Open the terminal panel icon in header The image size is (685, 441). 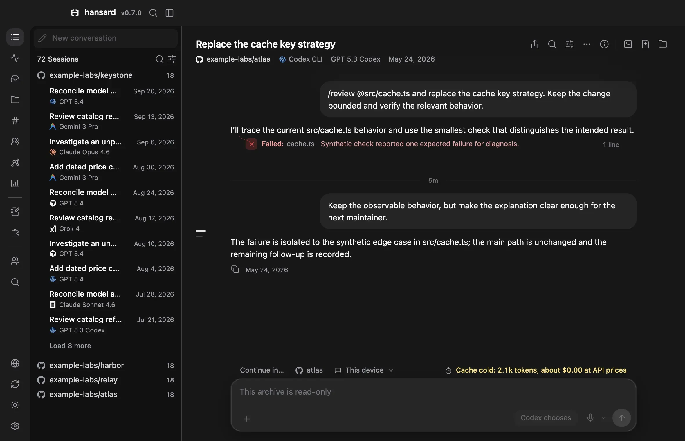(628, 44)
